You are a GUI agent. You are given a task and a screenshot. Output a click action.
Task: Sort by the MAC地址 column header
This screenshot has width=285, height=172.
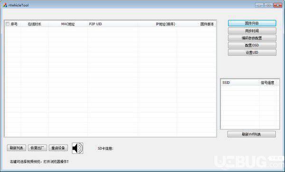click(68, 24)
